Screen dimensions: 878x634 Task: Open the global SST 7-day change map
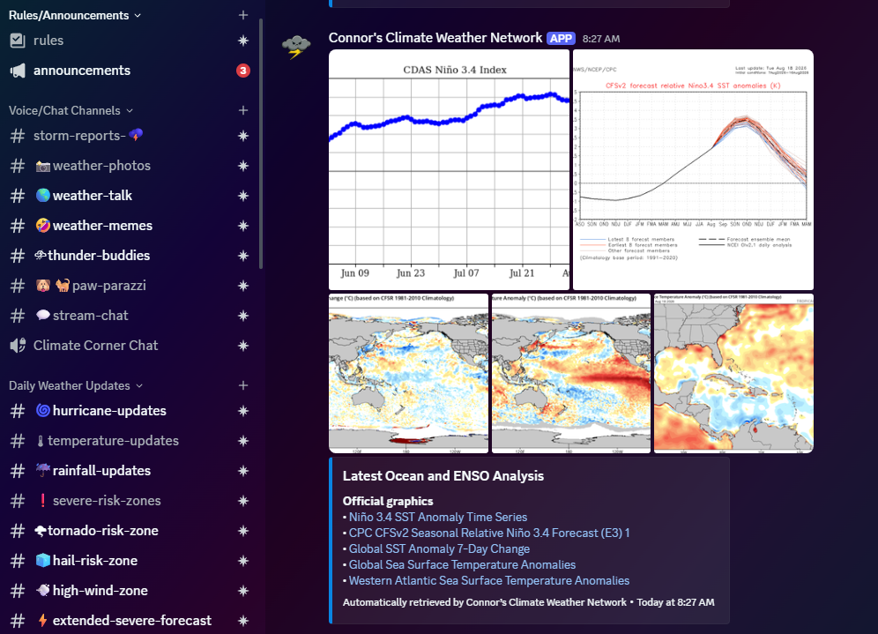tap(408, 373)
